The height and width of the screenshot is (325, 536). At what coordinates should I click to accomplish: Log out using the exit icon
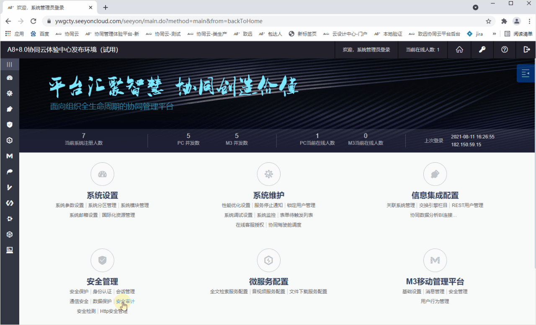tap(527, 50)
